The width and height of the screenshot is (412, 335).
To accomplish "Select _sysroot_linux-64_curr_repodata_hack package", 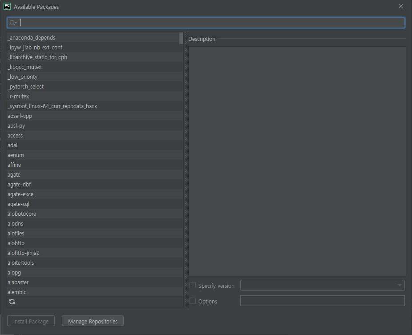I will (95, 106).
